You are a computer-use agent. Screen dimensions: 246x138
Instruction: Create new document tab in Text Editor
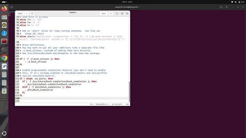pos(32,13)
